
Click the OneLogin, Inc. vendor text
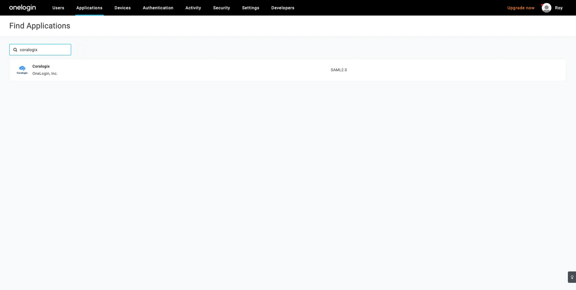[45, 74]
